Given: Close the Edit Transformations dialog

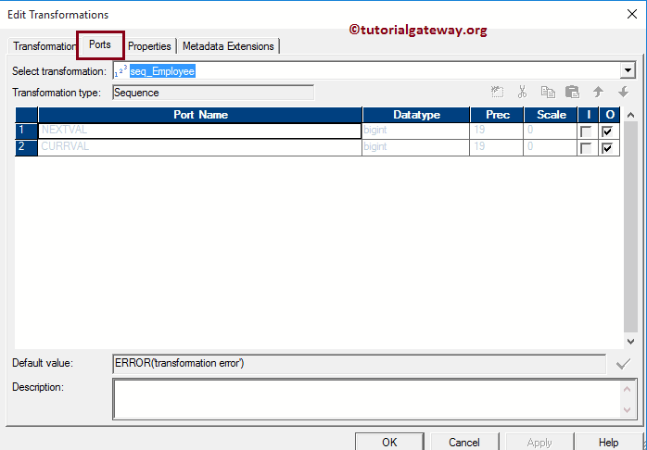Looking at the screenshot, I should pos(632,14).
